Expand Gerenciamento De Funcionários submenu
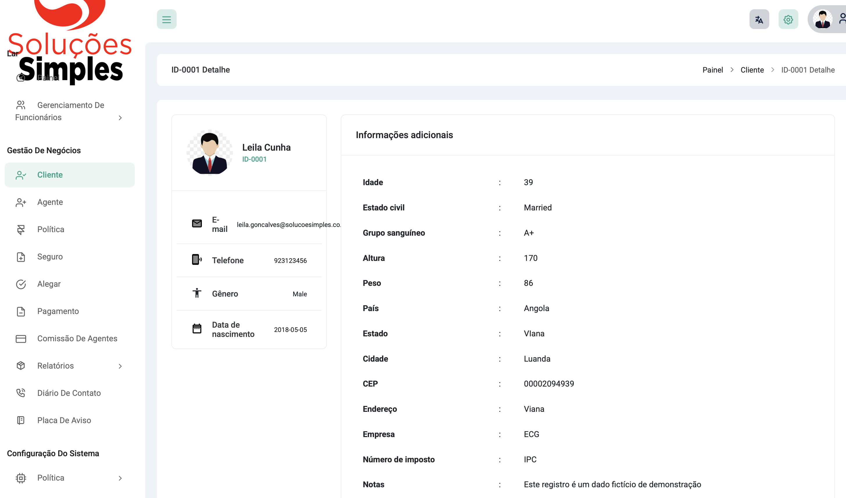This screenshot has width=846, height=498. point(120,118)
